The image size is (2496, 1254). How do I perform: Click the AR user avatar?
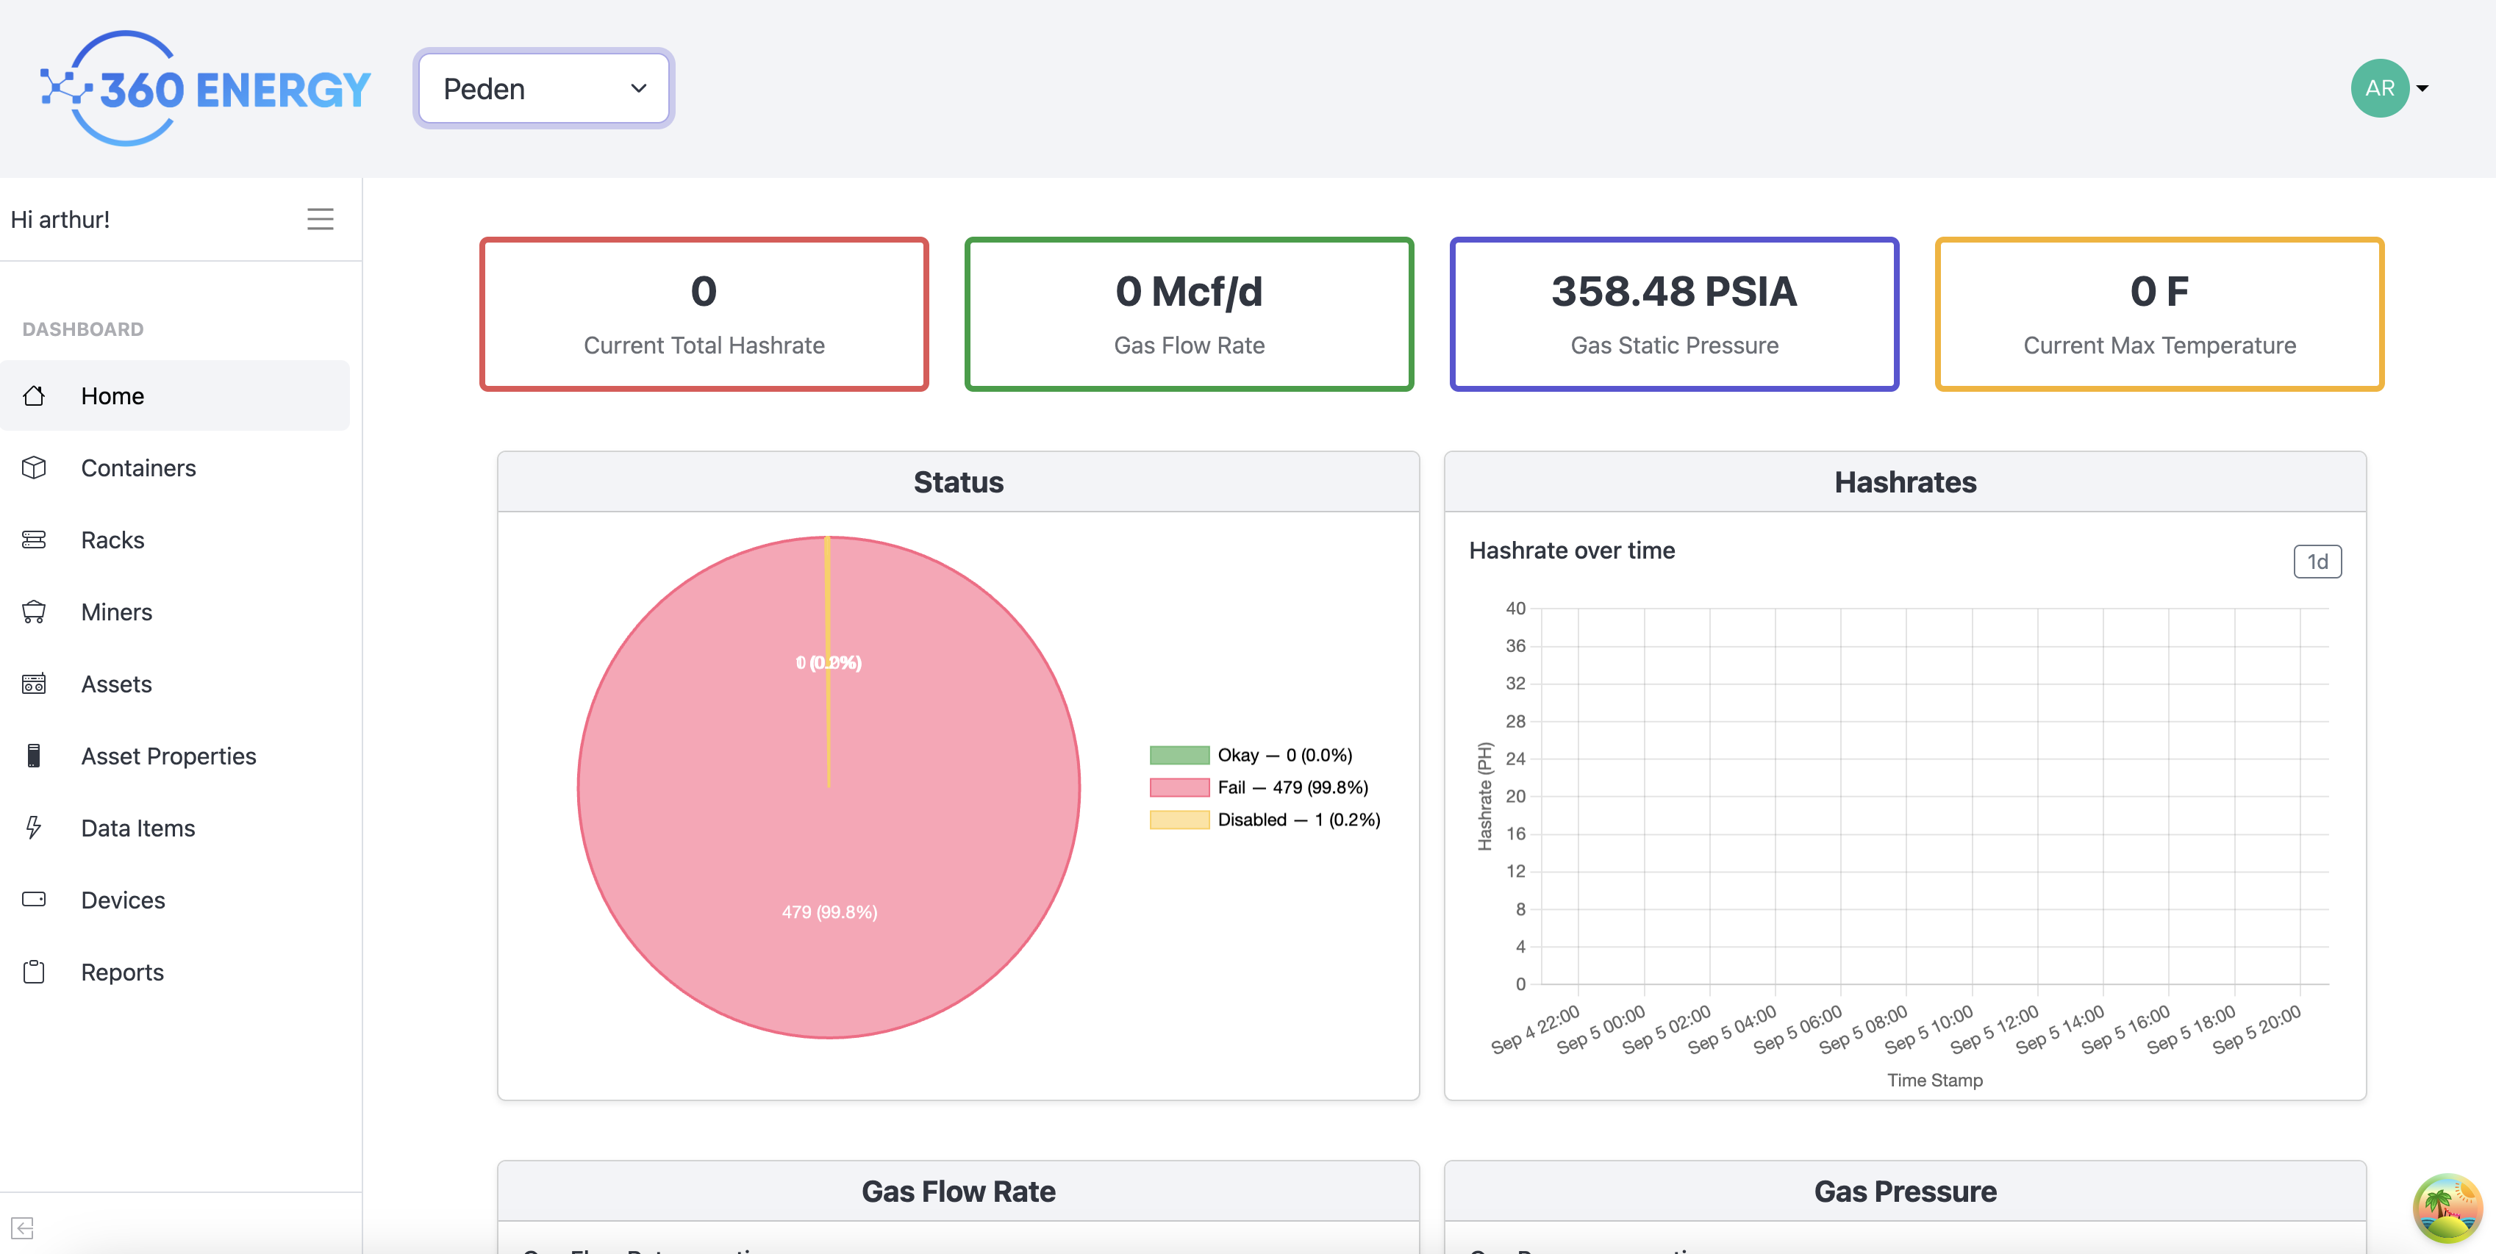pyautogui.click(x=2379, y=88)
